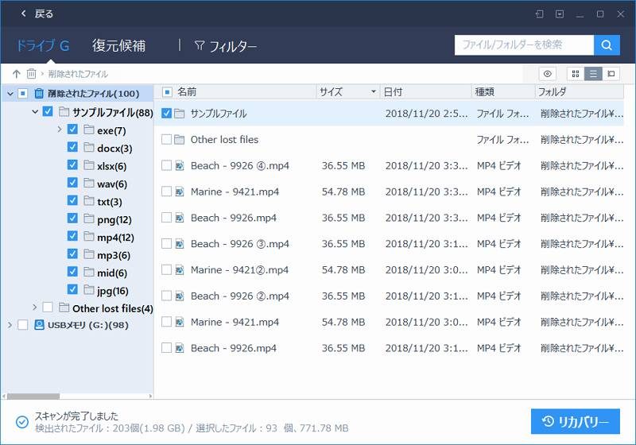636x445 pixels.
Task: Collapse the サンプルファイル(88) tree node
Action: [x=35, y=112]
